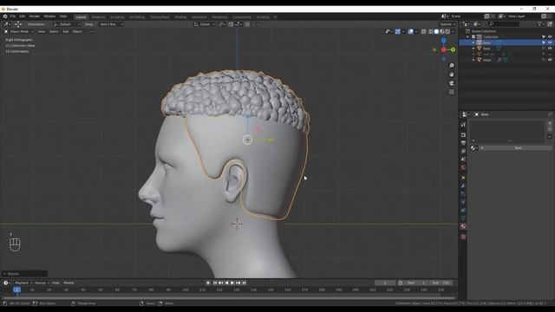Open the Select Box drag dropdown

(x=110, y=24)
